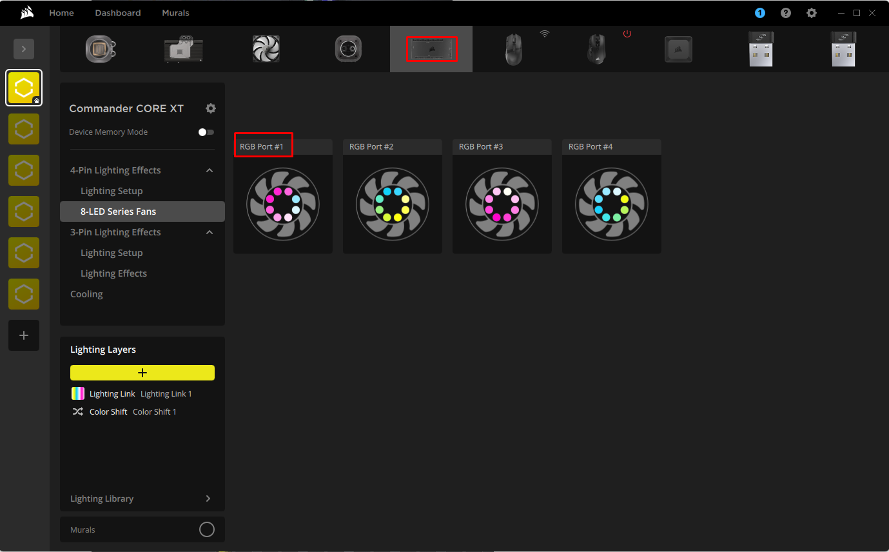Select the CPU water block device icon
The width and height of the screenshot is (889, 552).
point(101,49)
